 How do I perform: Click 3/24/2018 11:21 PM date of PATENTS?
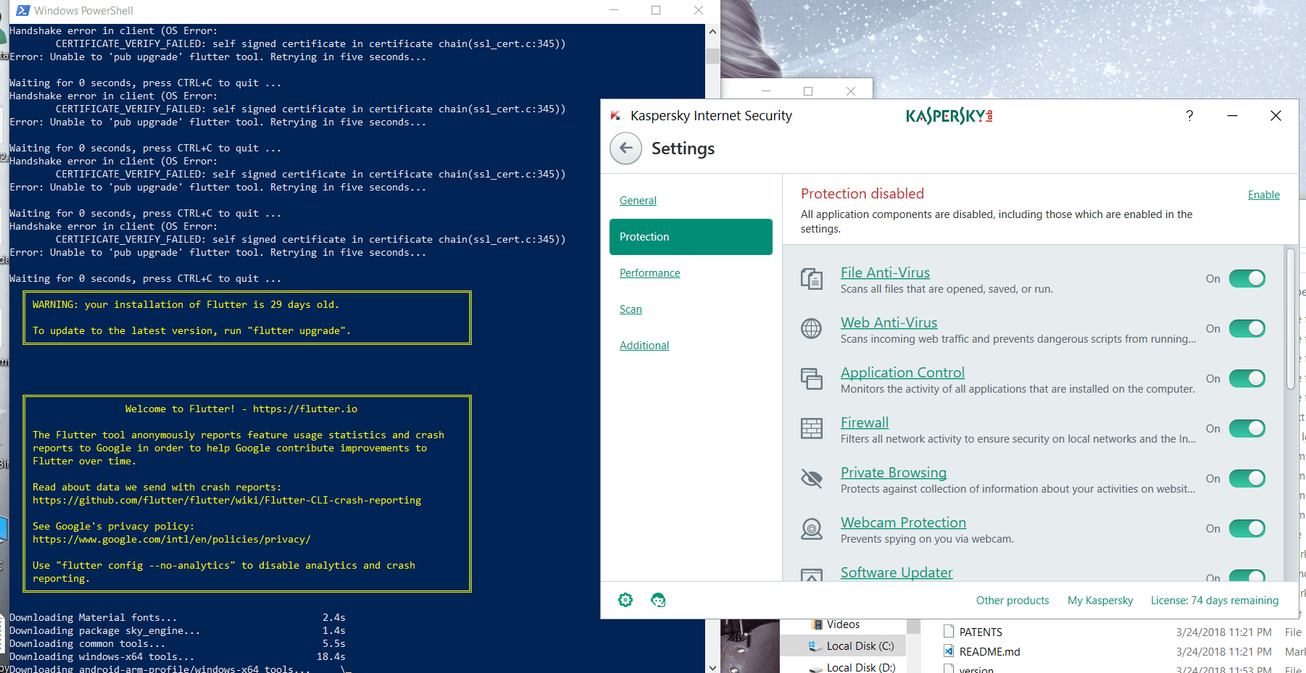(x=1223, y=632)
